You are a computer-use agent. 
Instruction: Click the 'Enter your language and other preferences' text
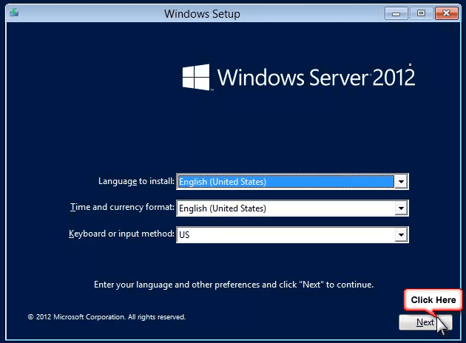(x=234, y=285)
